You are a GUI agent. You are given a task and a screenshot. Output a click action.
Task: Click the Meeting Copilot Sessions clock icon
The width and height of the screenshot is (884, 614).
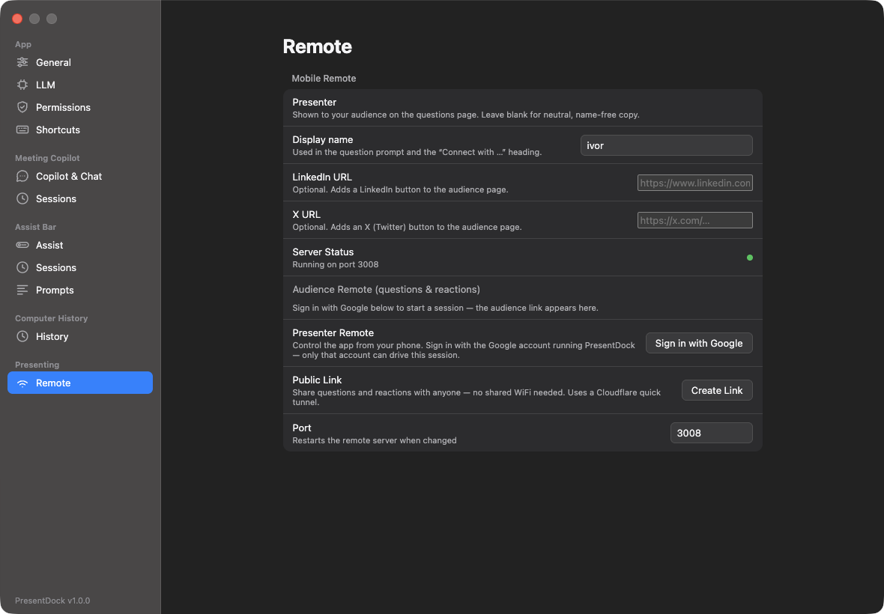22,199
